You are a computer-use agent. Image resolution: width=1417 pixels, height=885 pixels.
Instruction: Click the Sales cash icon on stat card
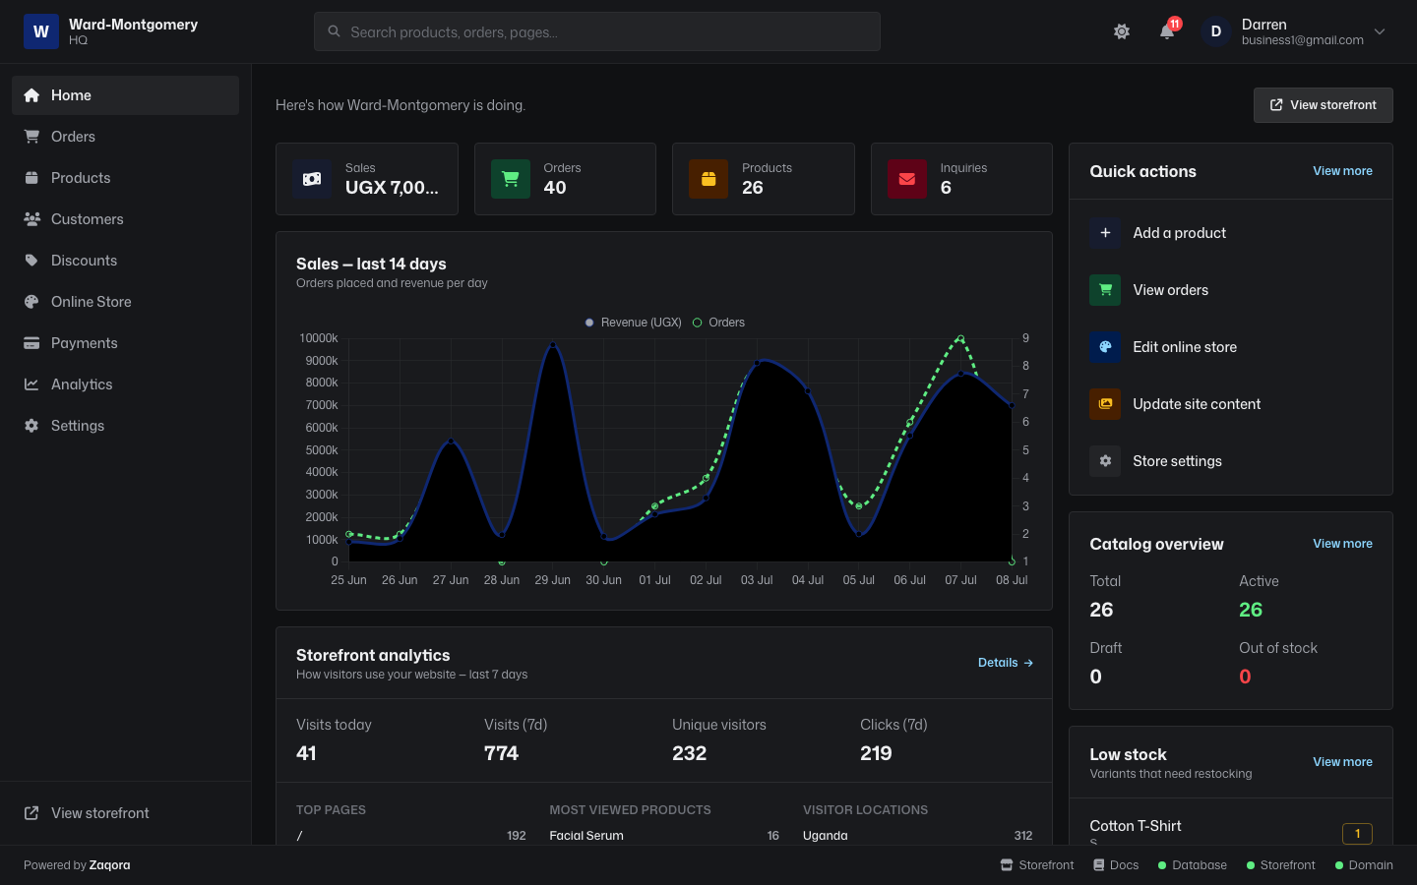click(312, 179)
